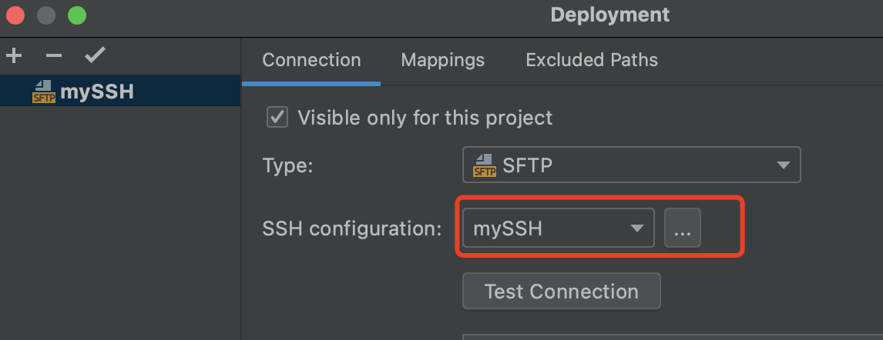The image size is (883, 340).
Task: Click the checkmark icon to set default server
Action: [x=95, y=55]
